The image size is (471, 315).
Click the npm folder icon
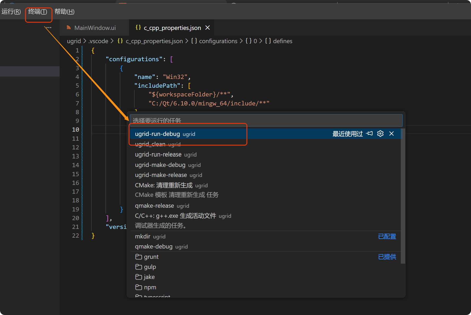coord(138,287)
